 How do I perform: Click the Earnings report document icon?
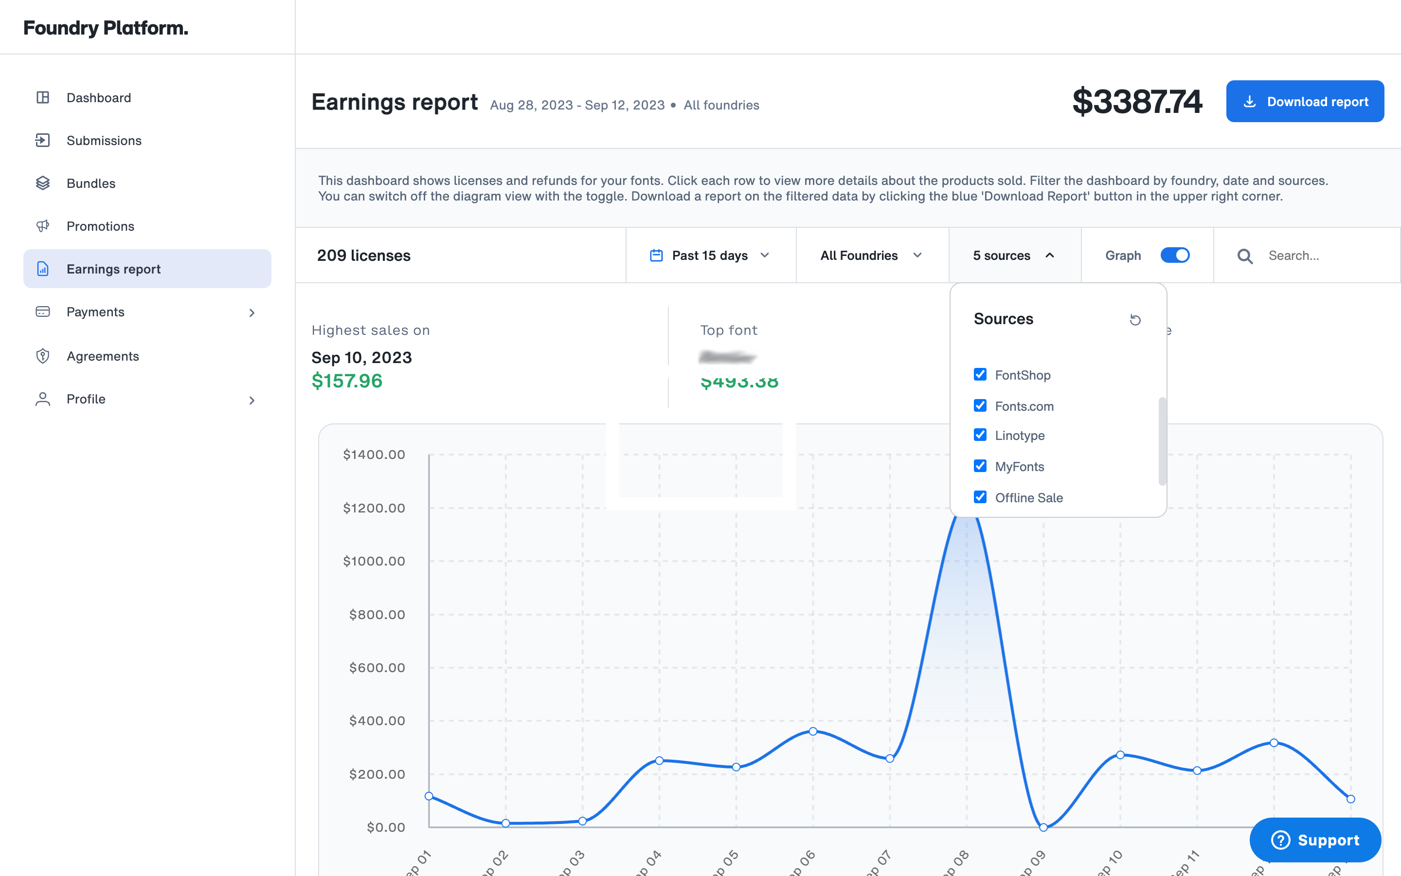coord(43,269)
